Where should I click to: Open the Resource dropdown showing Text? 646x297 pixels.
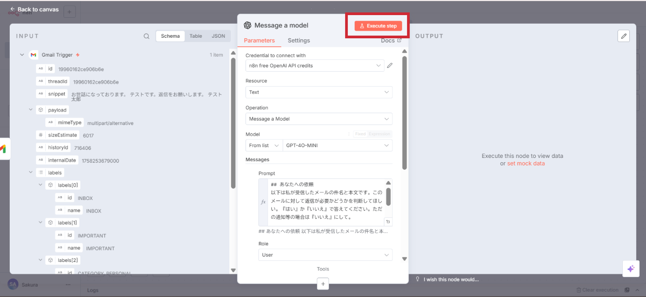319,92
